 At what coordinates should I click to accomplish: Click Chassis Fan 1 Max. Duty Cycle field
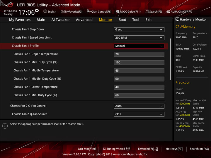pyautogui.click(x=139, y=62)
